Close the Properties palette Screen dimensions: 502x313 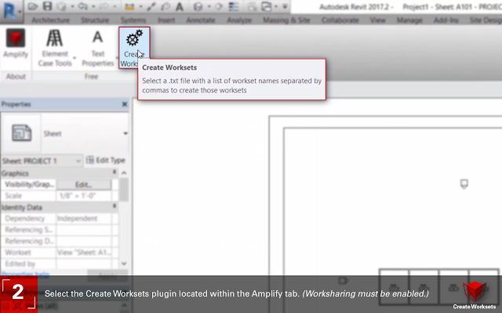click(125, 104)
